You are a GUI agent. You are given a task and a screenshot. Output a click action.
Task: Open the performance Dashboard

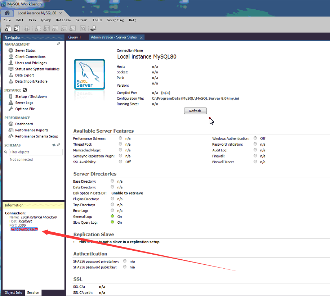point(24,124)
